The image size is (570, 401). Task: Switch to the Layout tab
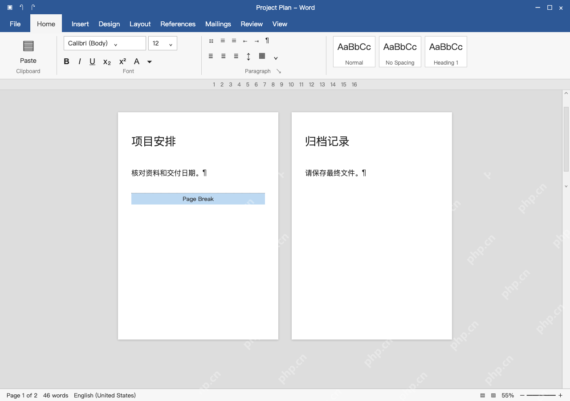pos(140,24)
